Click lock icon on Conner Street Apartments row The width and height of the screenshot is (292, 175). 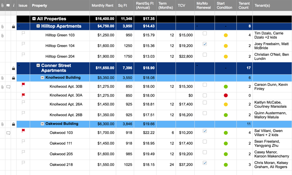coord(14,68)
